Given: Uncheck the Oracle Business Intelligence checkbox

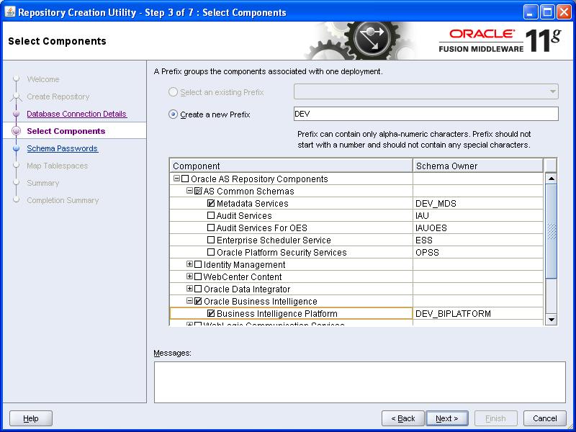Looking at the screenshot, I should (198, 301).
